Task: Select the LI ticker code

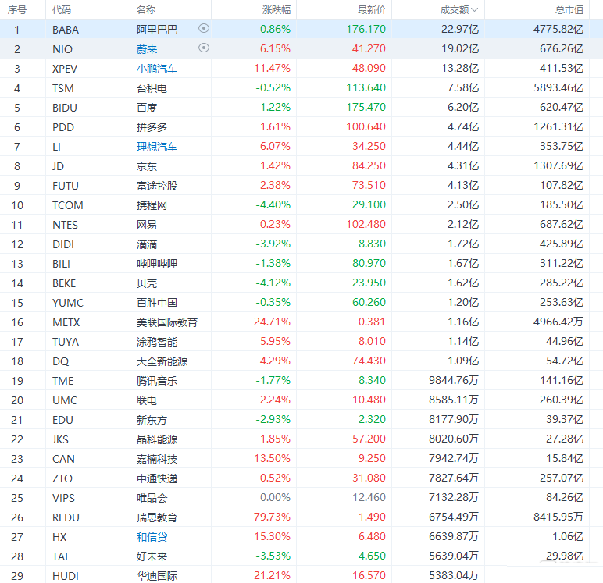Action: (x=56, y=147)
